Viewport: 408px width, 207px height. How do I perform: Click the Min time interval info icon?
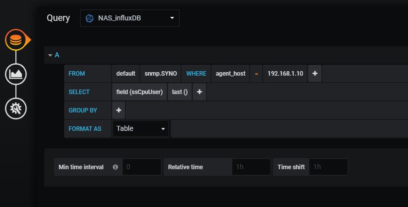click(115, 167)
